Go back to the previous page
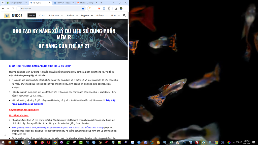Image resolution: width=258 pixels, height=145 pixels. pyautogui.click(x=3, y=8)
